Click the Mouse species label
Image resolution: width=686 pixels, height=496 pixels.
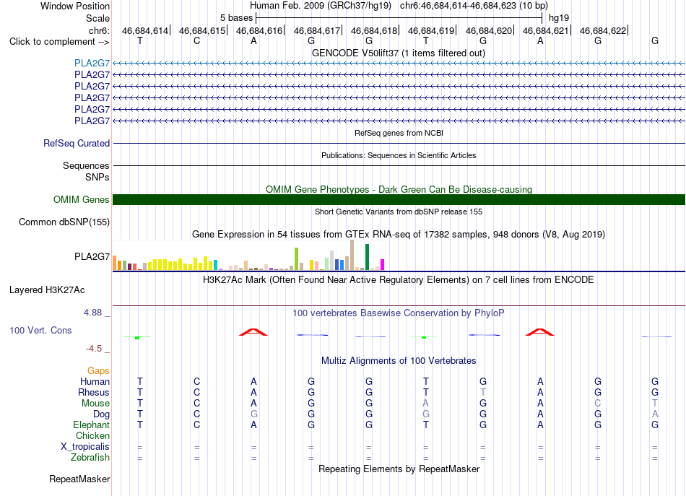click(x=95, y=404)
